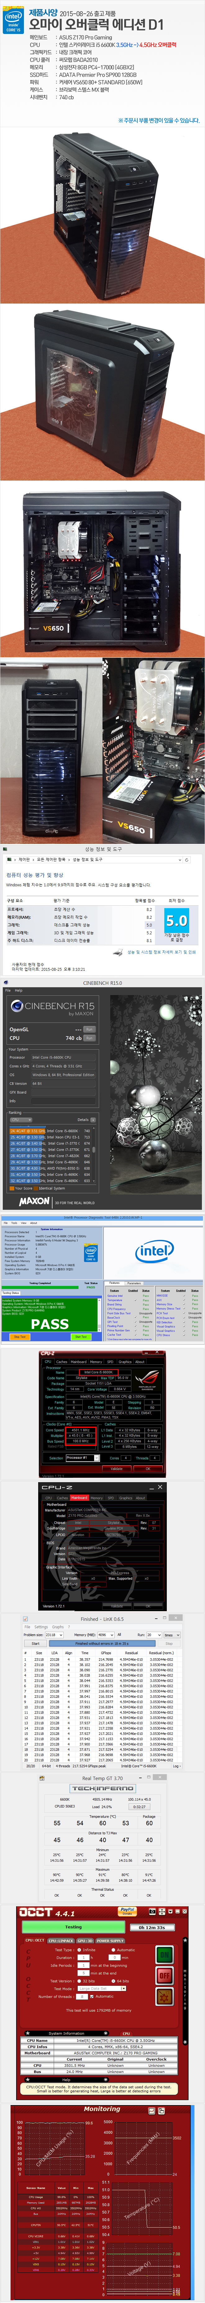Open the Help menu in Cinebench R15
Image resolution: width=205 pixels, height=2303 pixels.
coord(19,991)
